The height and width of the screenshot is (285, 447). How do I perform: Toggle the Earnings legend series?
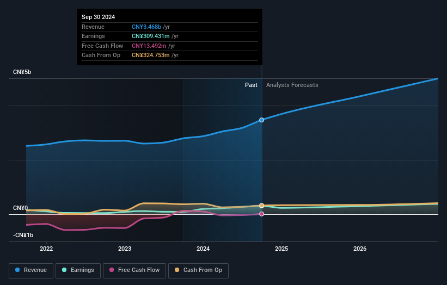click(x=78, y=270)
